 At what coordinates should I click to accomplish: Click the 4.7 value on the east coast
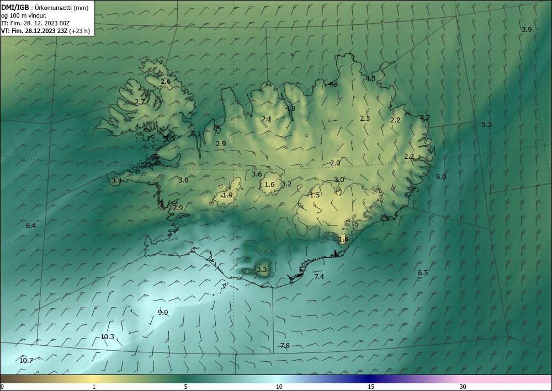point(425,118)
